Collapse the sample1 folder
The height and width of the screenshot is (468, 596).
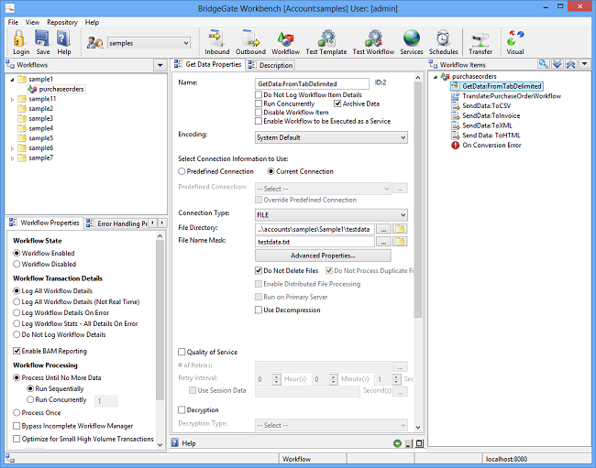[x=12, y=80]
